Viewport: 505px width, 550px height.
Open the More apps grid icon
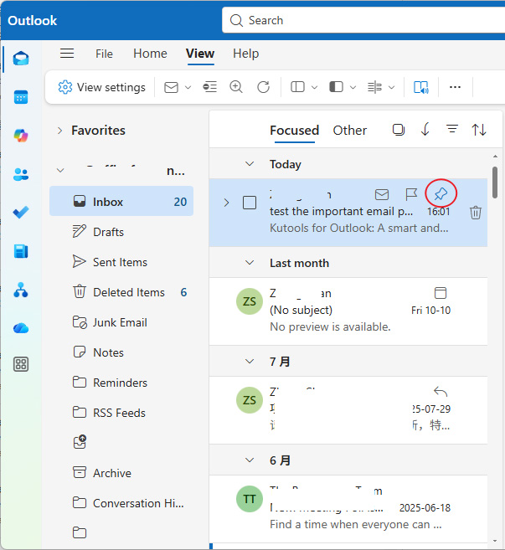coord(21,364)
